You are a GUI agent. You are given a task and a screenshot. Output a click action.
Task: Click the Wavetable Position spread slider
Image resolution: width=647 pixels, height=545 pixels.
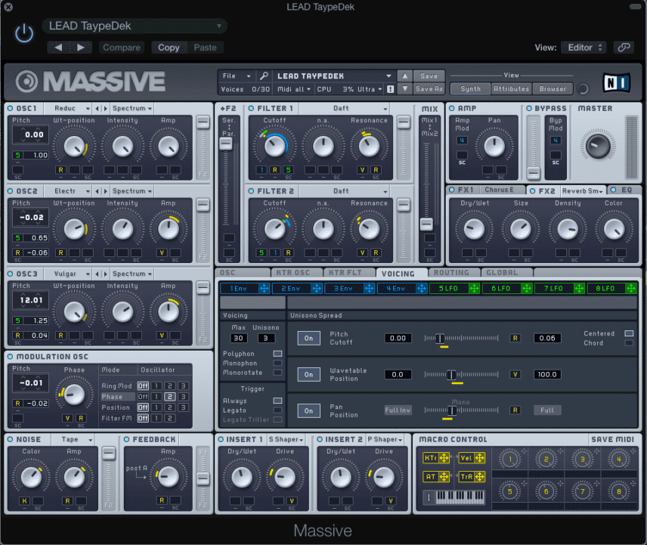coord(461,375)
